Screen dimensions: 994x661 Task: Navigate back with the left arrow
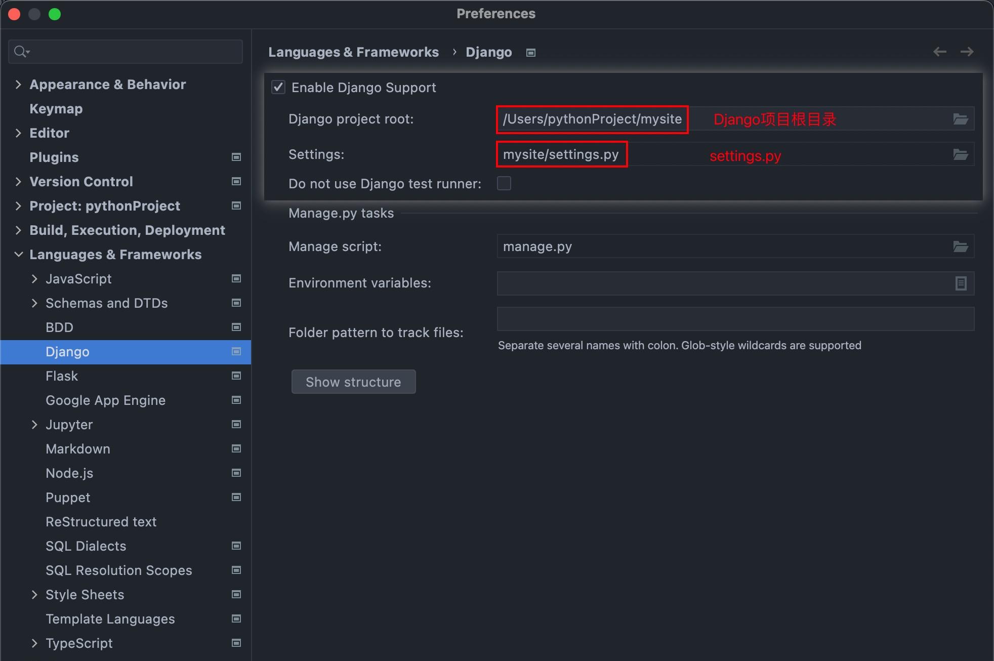940,52
